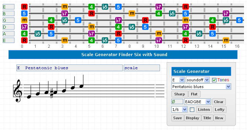This screenshot has height=130, width=247.
Task: Open the soundoff sound selection menu
Action: (x=198, y=80)
